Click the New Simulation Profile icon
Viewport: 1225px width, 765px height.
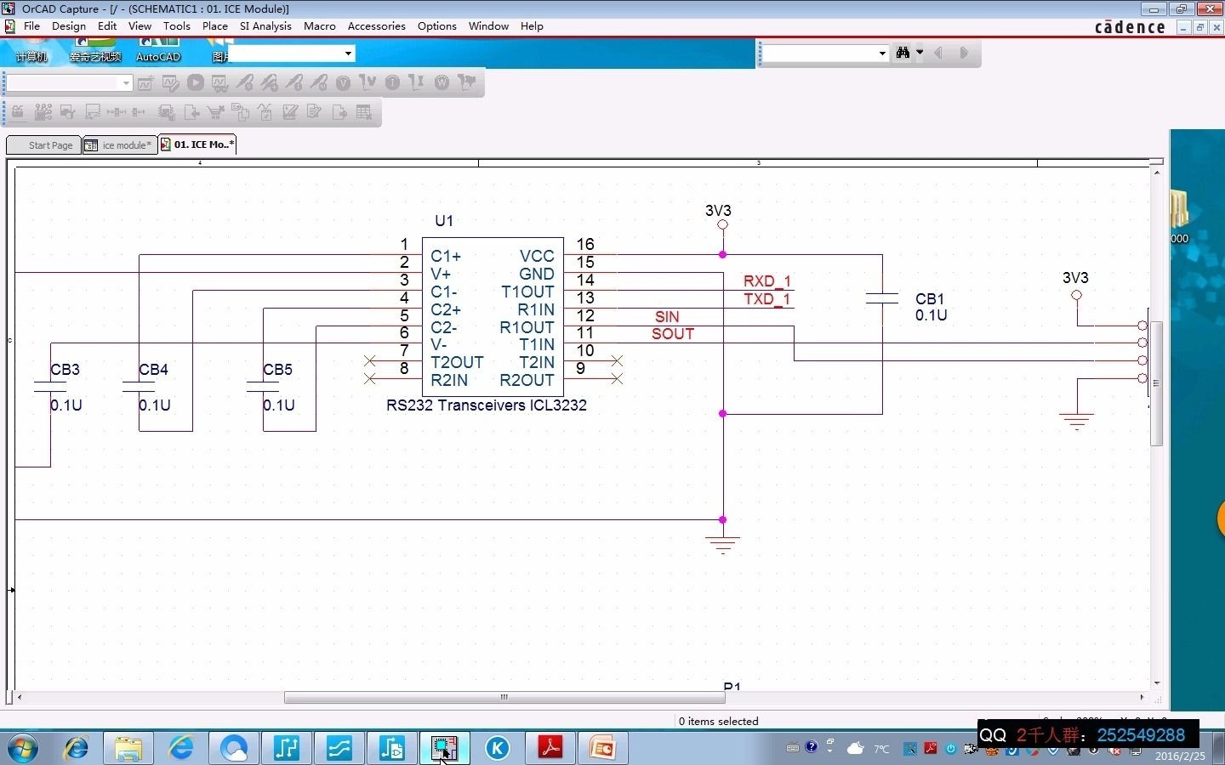(x=146, y=82)
